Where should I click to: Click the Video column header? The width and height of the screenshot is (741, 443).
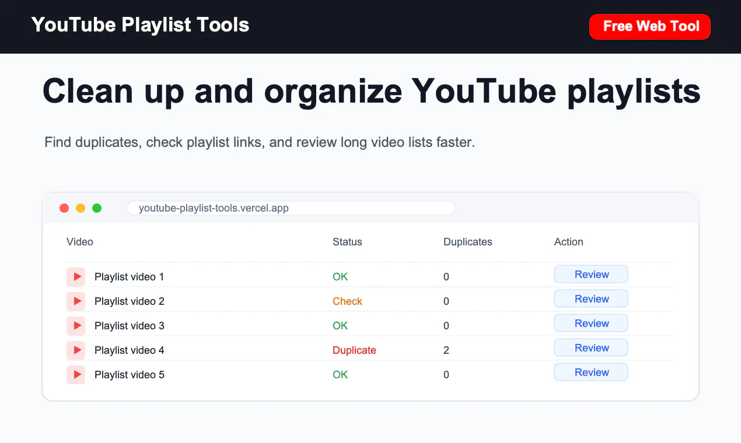[x=80, y=242]
